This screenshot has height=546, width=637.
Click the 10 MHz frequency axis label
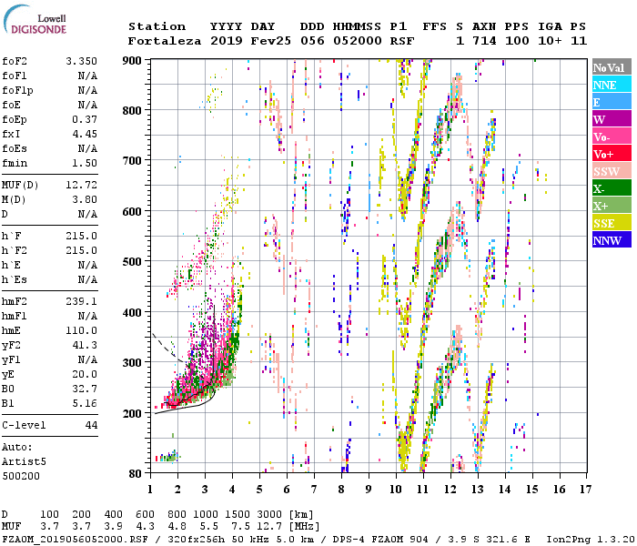tap(396, 490)
